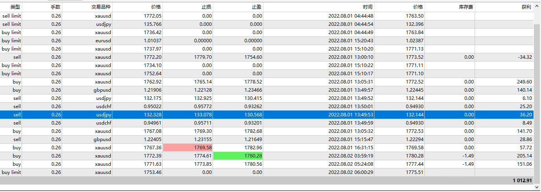541x192 pixels.
Task: Click the take profit value 130.568
Action: [x=253, y=115]
